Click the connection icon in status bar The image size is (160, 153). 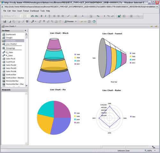coord(154,147)
